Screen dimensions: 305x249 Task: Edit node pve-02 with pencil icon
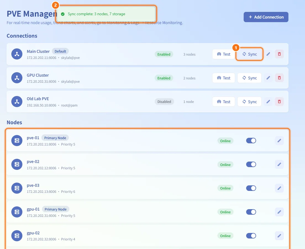point(279,164)
